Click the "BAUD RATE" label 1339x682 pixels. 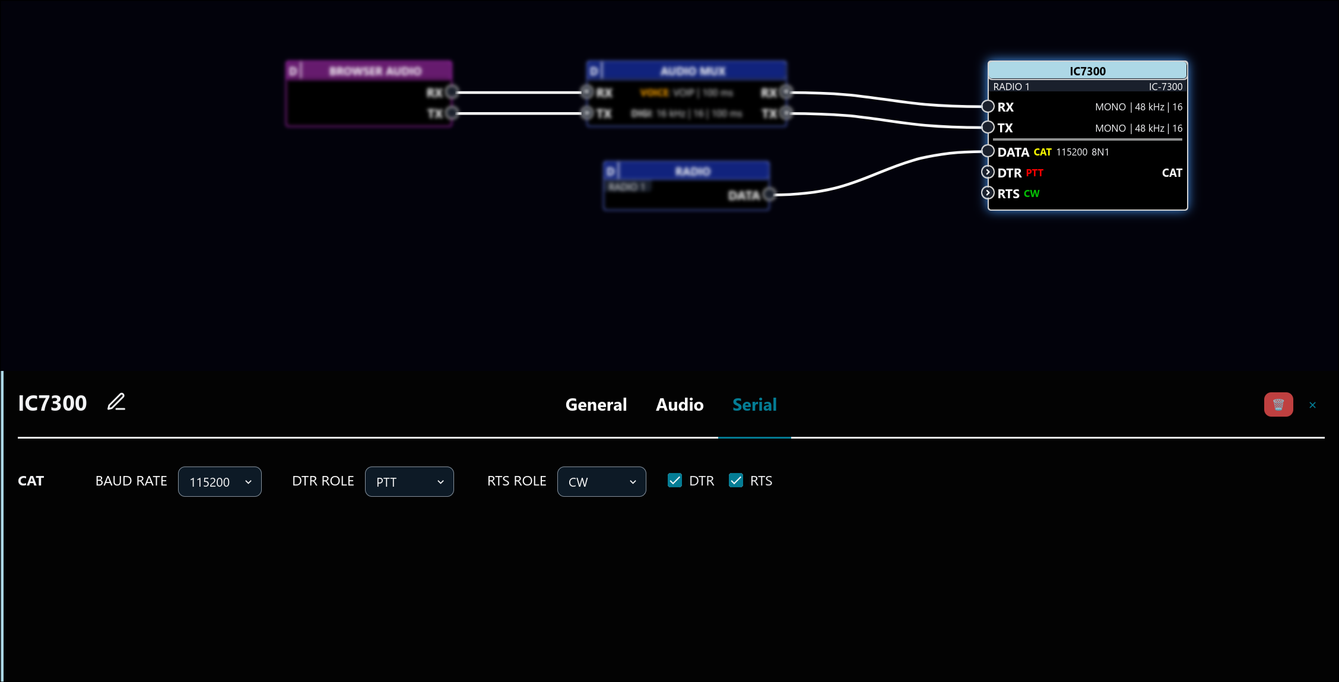[131, 481]
